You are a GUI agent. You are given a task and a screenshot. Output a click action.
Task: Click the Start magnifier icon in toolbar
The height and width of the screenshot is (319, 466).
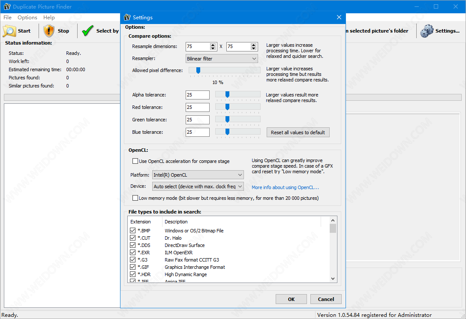(x=9, y=31)
